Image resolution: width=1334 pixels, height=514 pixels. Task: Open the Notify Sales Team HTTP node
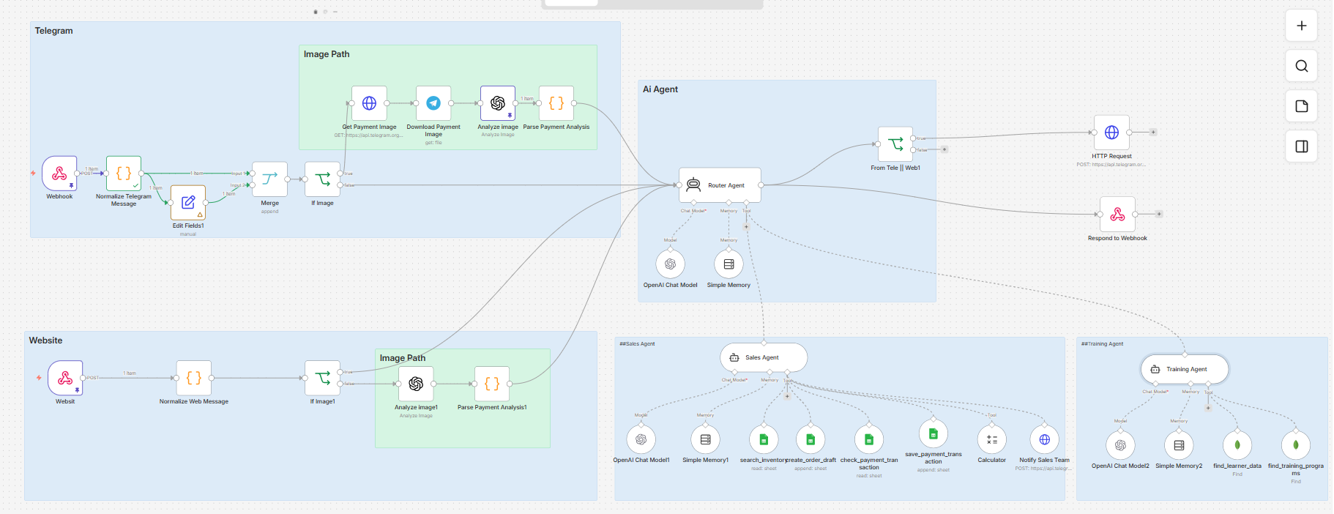(x=1045, y=439)
